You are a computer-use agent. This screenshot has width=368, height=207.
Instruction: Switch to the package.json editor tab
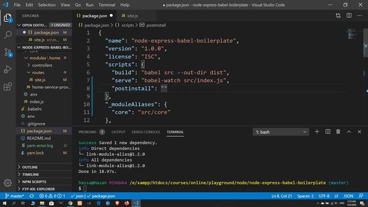[x=94, y=16]
